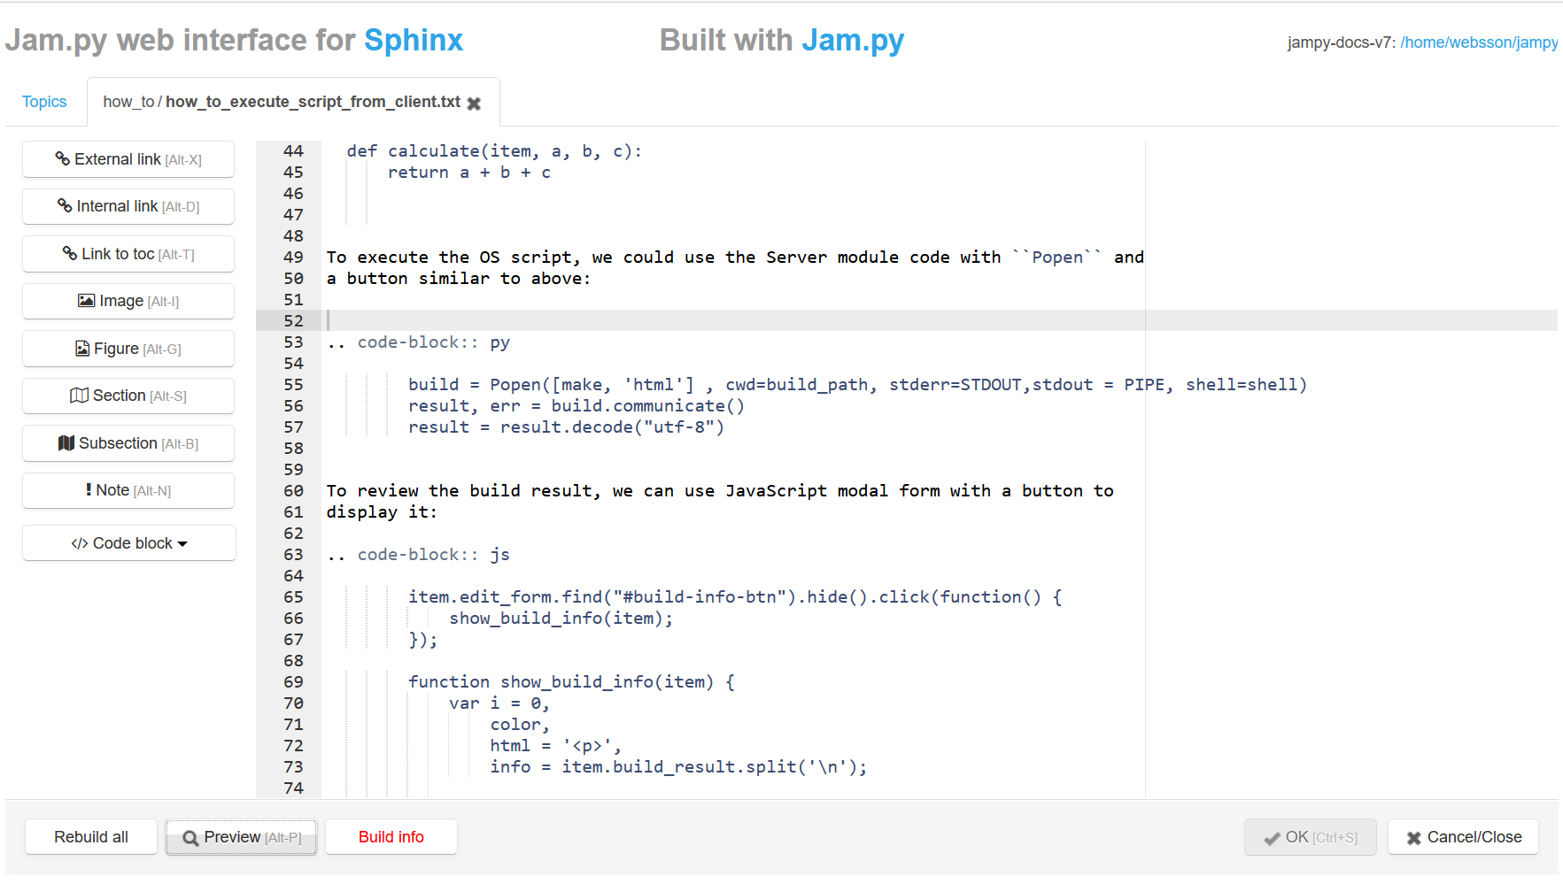Click the Rebuild all button
Screen dimensions: 1563x884
[90, 837]
